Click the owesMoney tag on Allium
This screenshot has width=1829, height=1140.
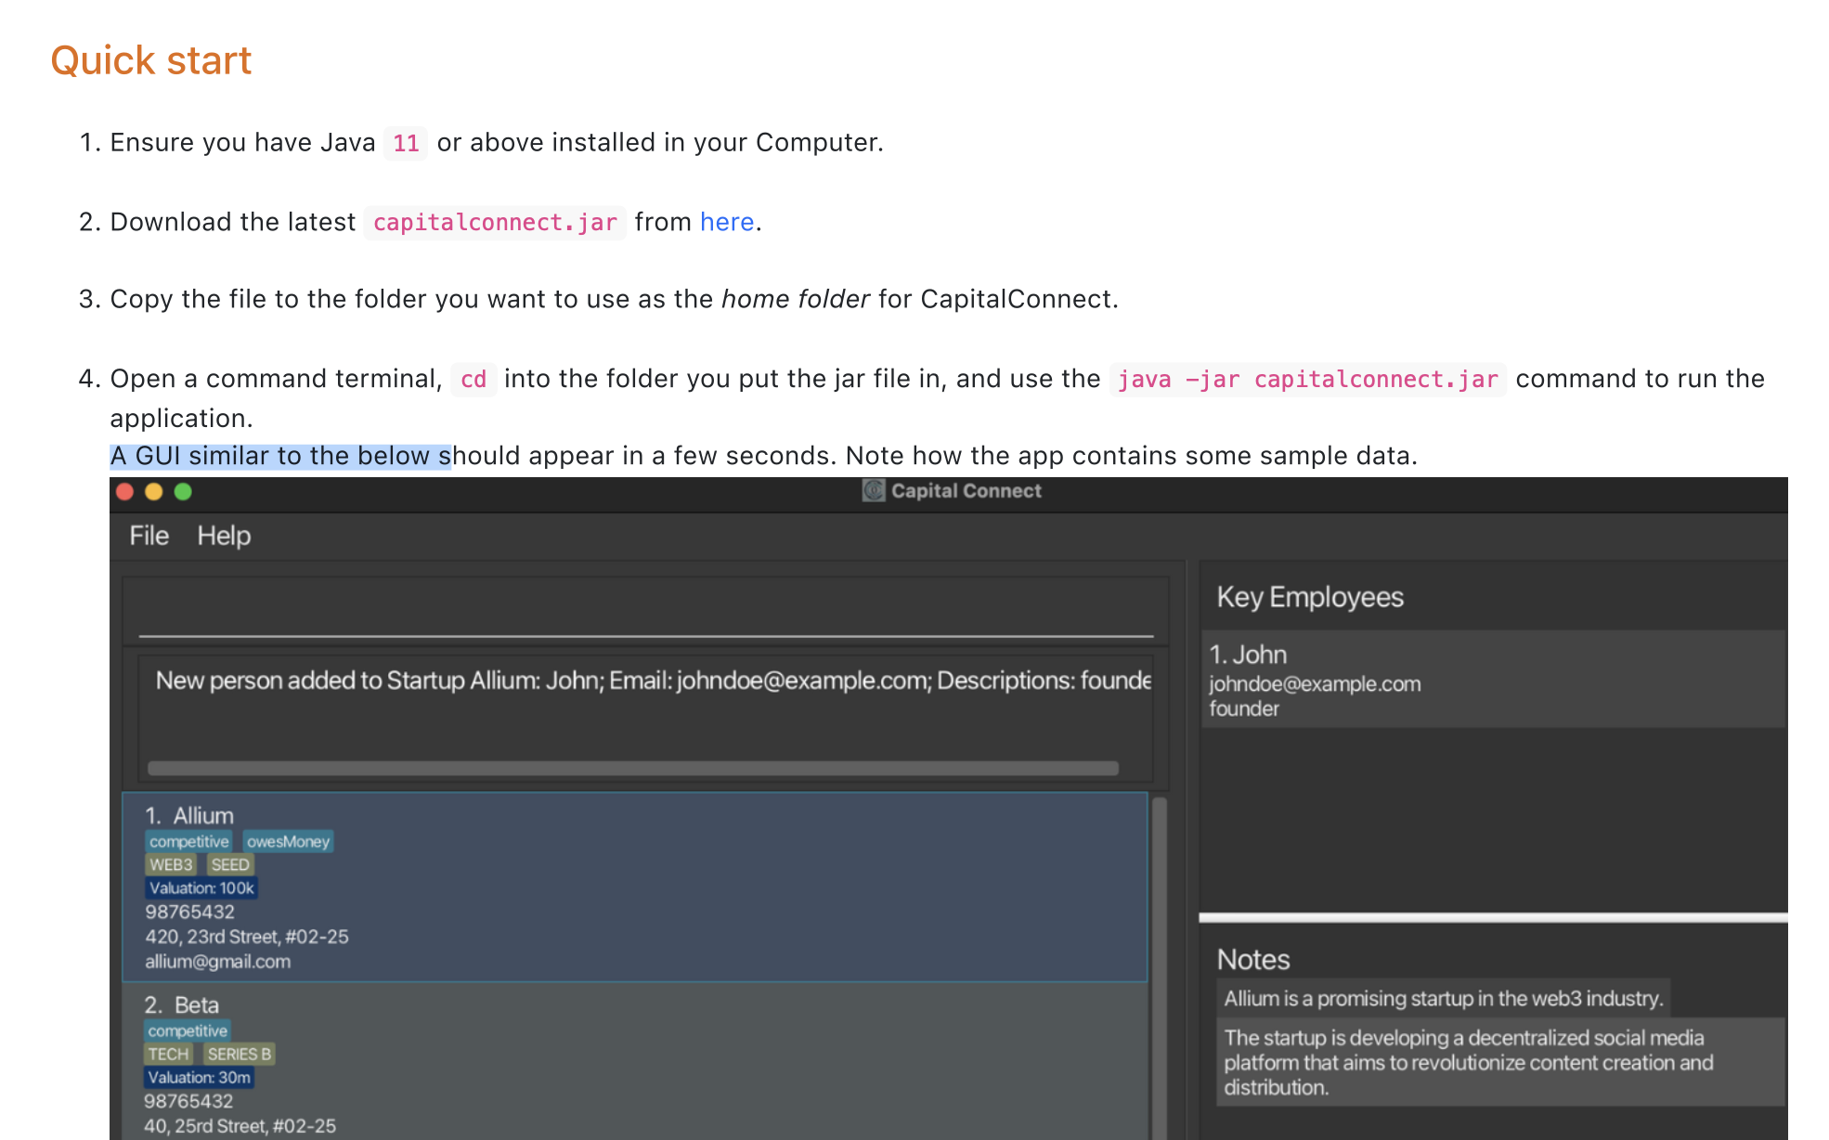click(x=288, y=841)
